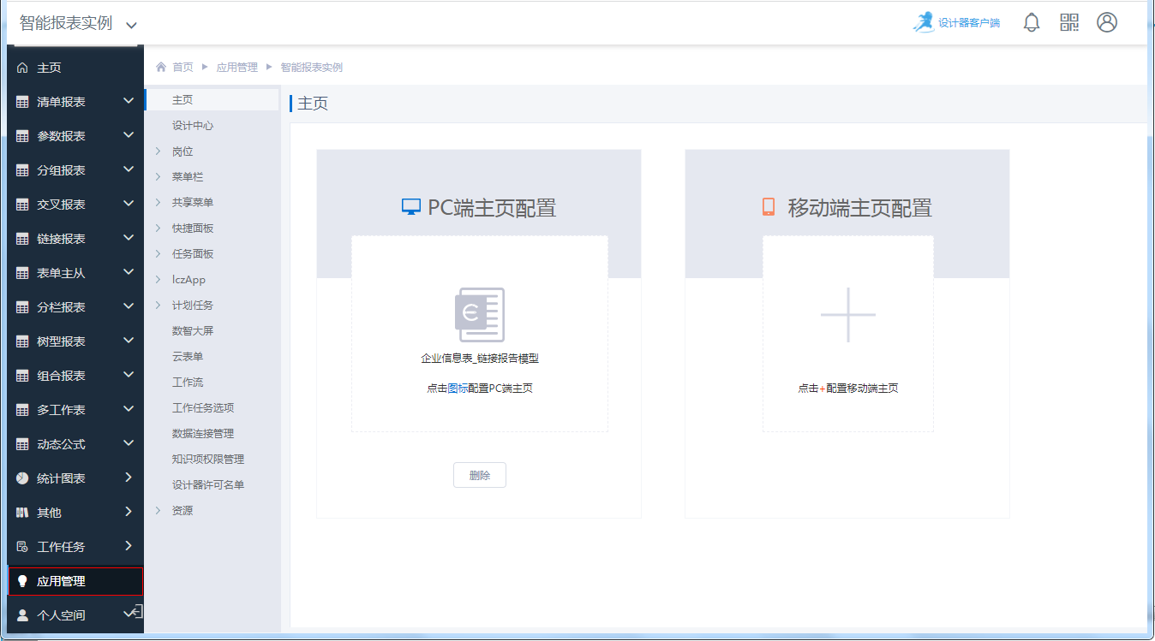1155x641 pixels.
Task: Expand the 统计图表 sidebar menu
Action: pyautogui.click(x=75, y=478)
